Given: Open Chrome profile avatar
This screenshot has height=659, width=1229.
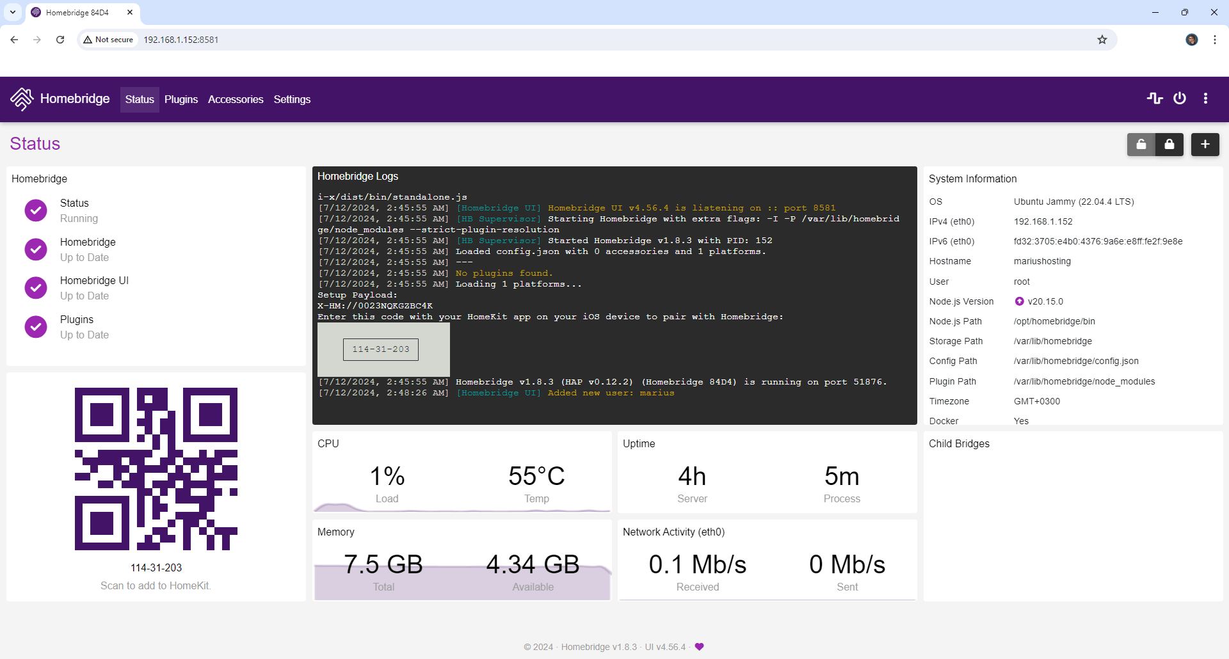Looking at the screenshot, I should click(x=1192, y=40).
